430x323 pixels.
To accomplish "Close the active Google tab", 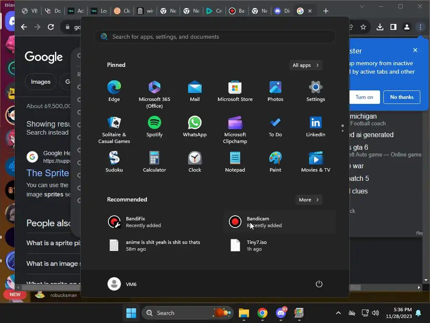I will pyautogui.click(x=310, y=11).
